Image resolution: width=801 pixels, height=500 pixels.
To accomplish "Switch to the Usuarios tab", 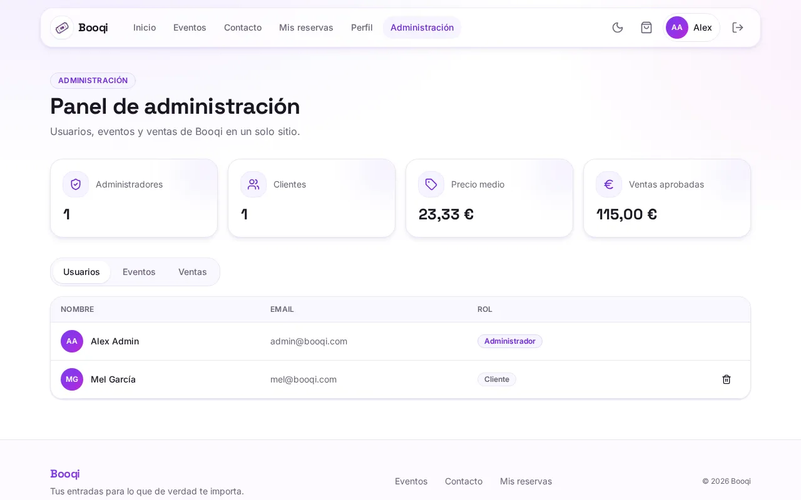I will click(x=81, y=272).
